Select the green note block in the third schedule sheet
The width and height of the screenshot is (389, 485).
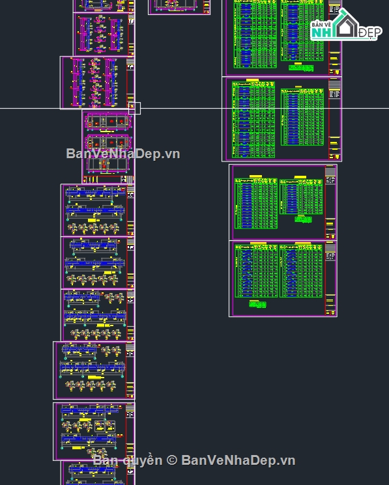[x=303, y=219]
